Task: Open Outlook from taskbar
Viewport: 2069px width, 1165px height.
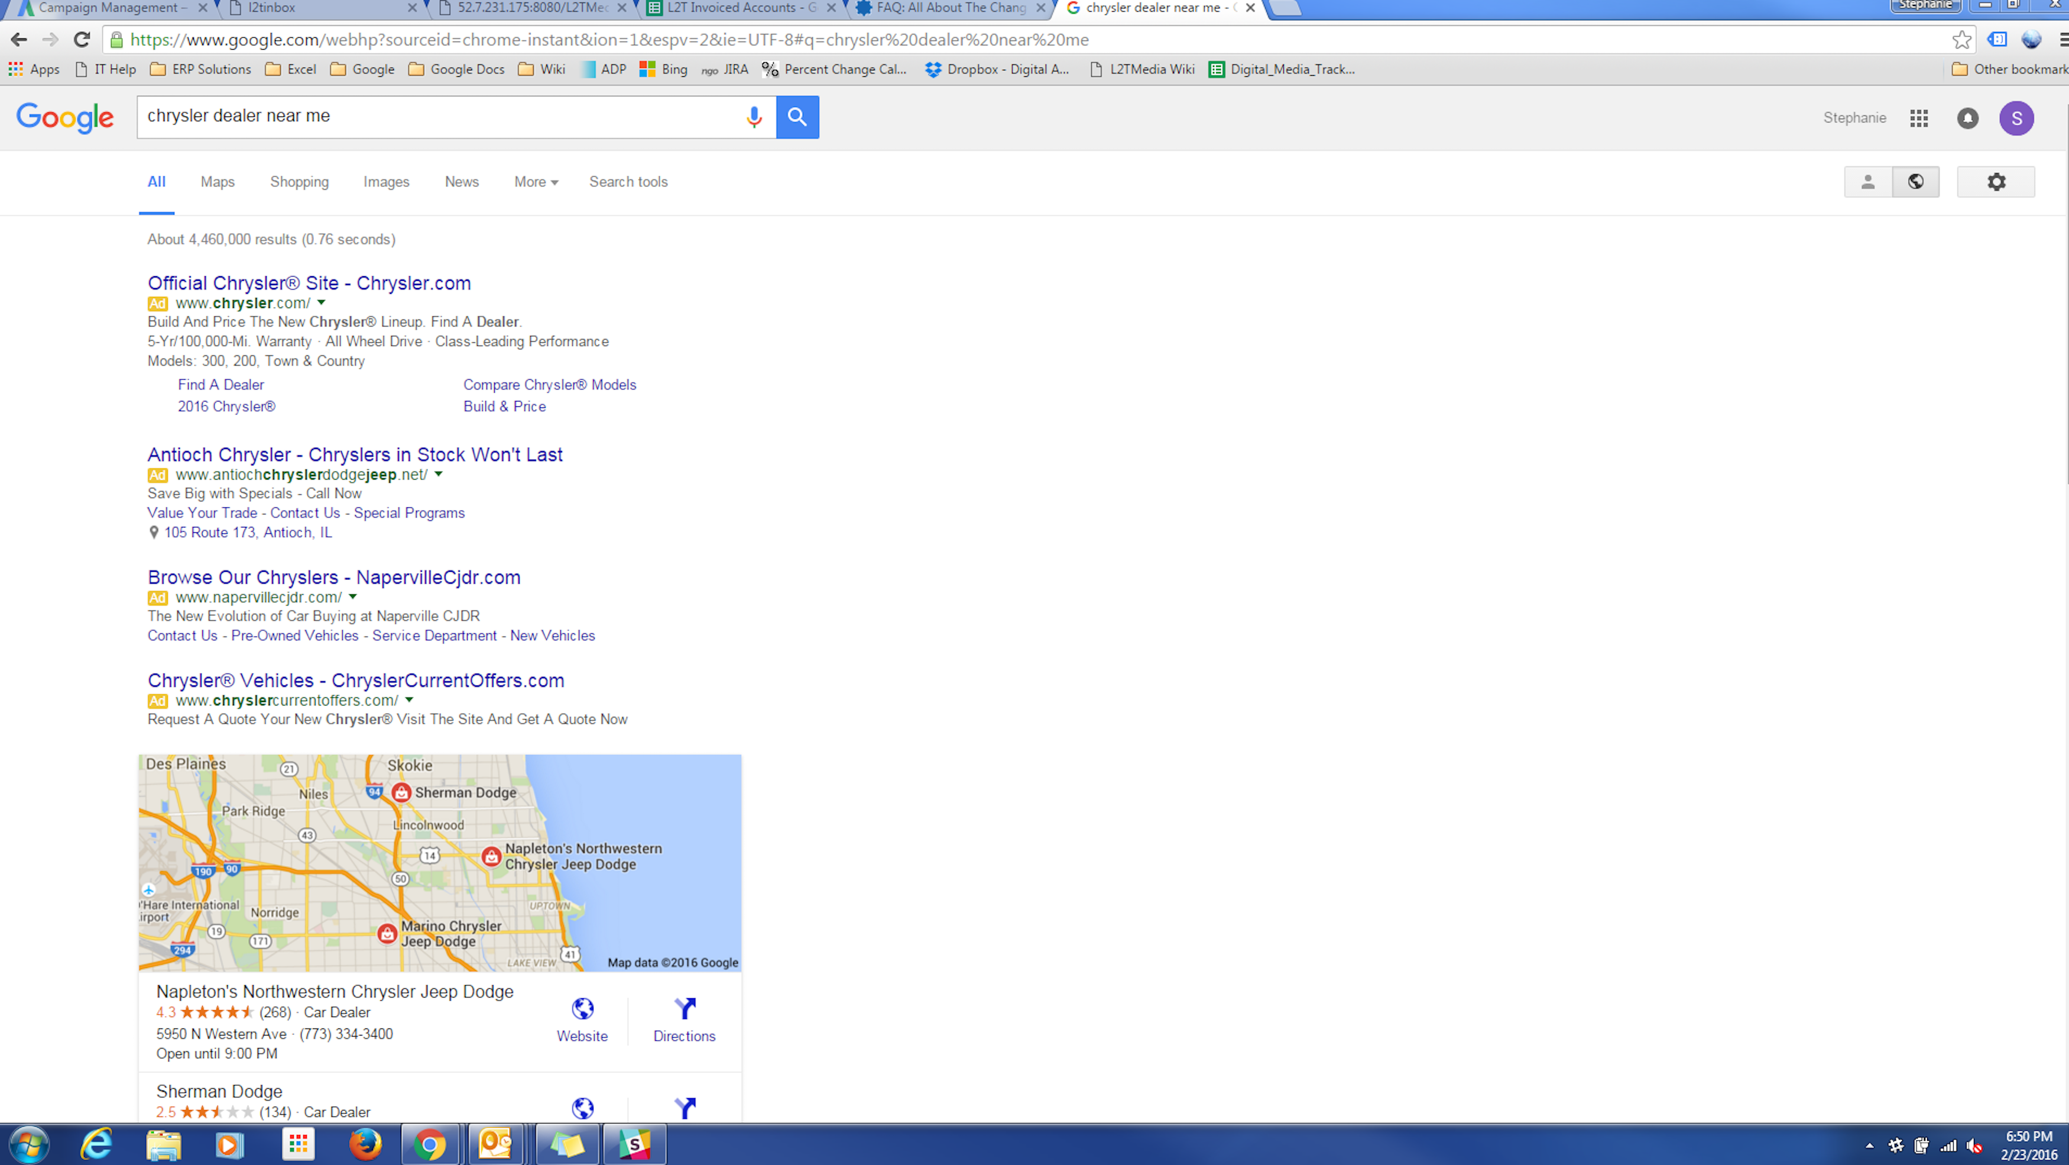Action: point(495,1144)
